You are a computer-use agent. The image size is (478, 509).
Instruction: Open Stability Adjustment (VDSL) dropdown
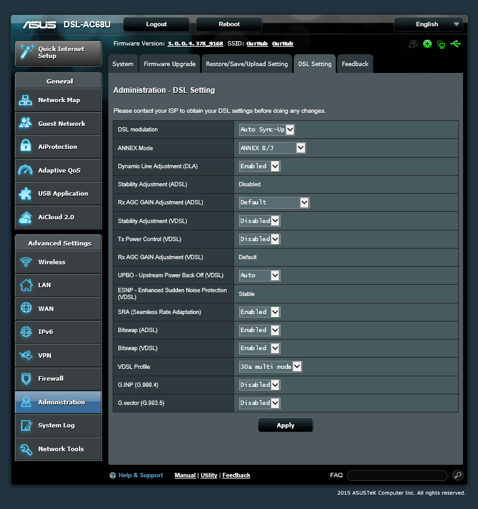tap(260, 221)
